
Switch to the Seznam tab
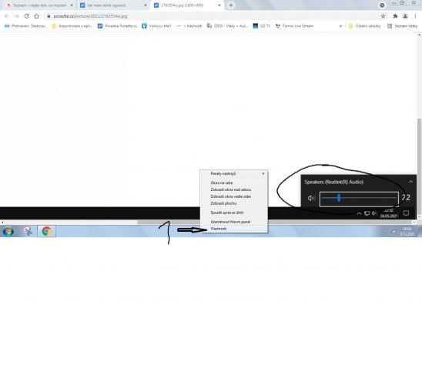pos(39,5)
